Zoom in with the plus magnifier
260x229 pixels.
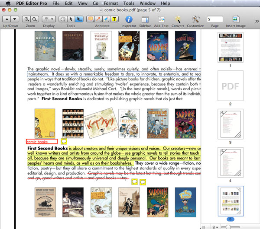point(26,19)
